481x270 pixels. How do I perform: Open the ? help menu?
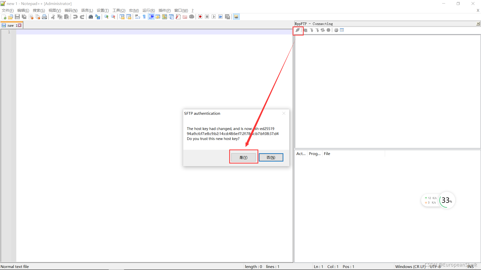pos(192,10)
